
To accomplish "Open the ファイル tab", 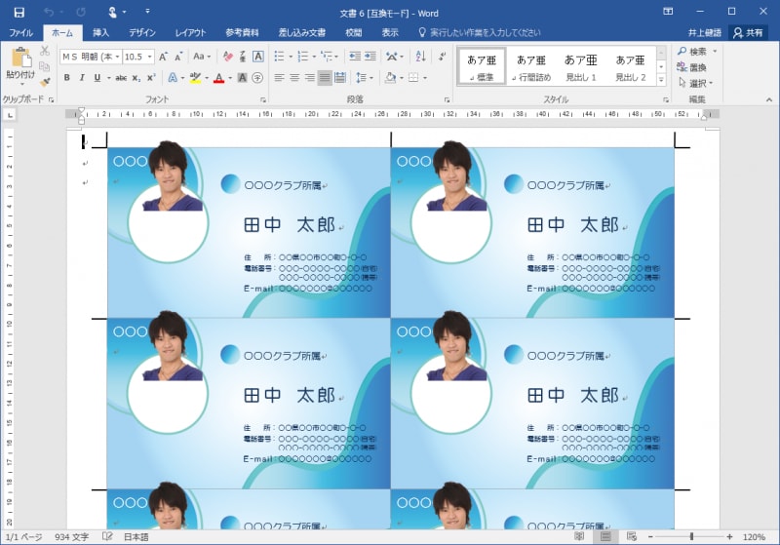I will tap(20, 33).
